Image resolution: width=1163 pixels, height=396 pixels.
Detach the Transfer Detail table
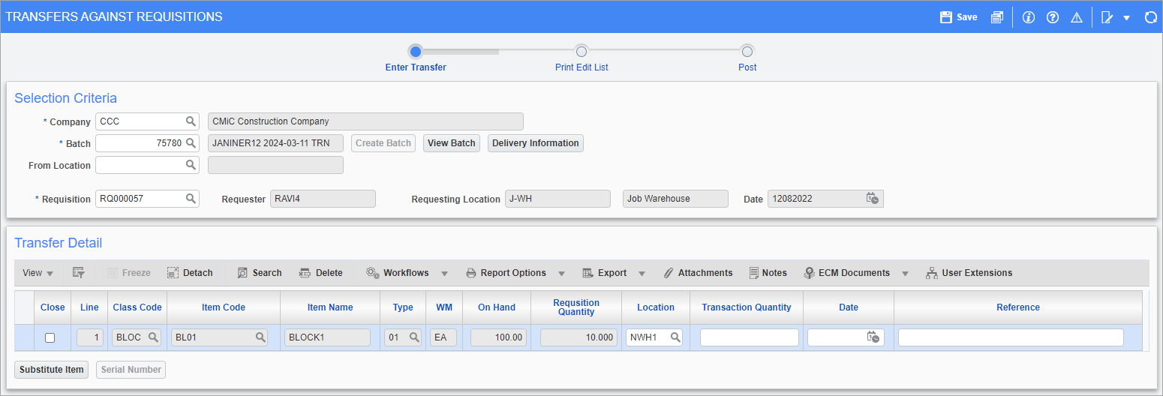click(190, 273)
